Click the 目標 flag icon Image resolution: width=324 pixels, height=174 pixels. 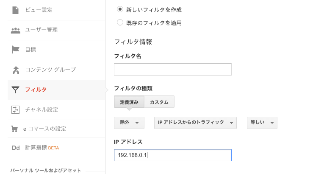[16, 50]
